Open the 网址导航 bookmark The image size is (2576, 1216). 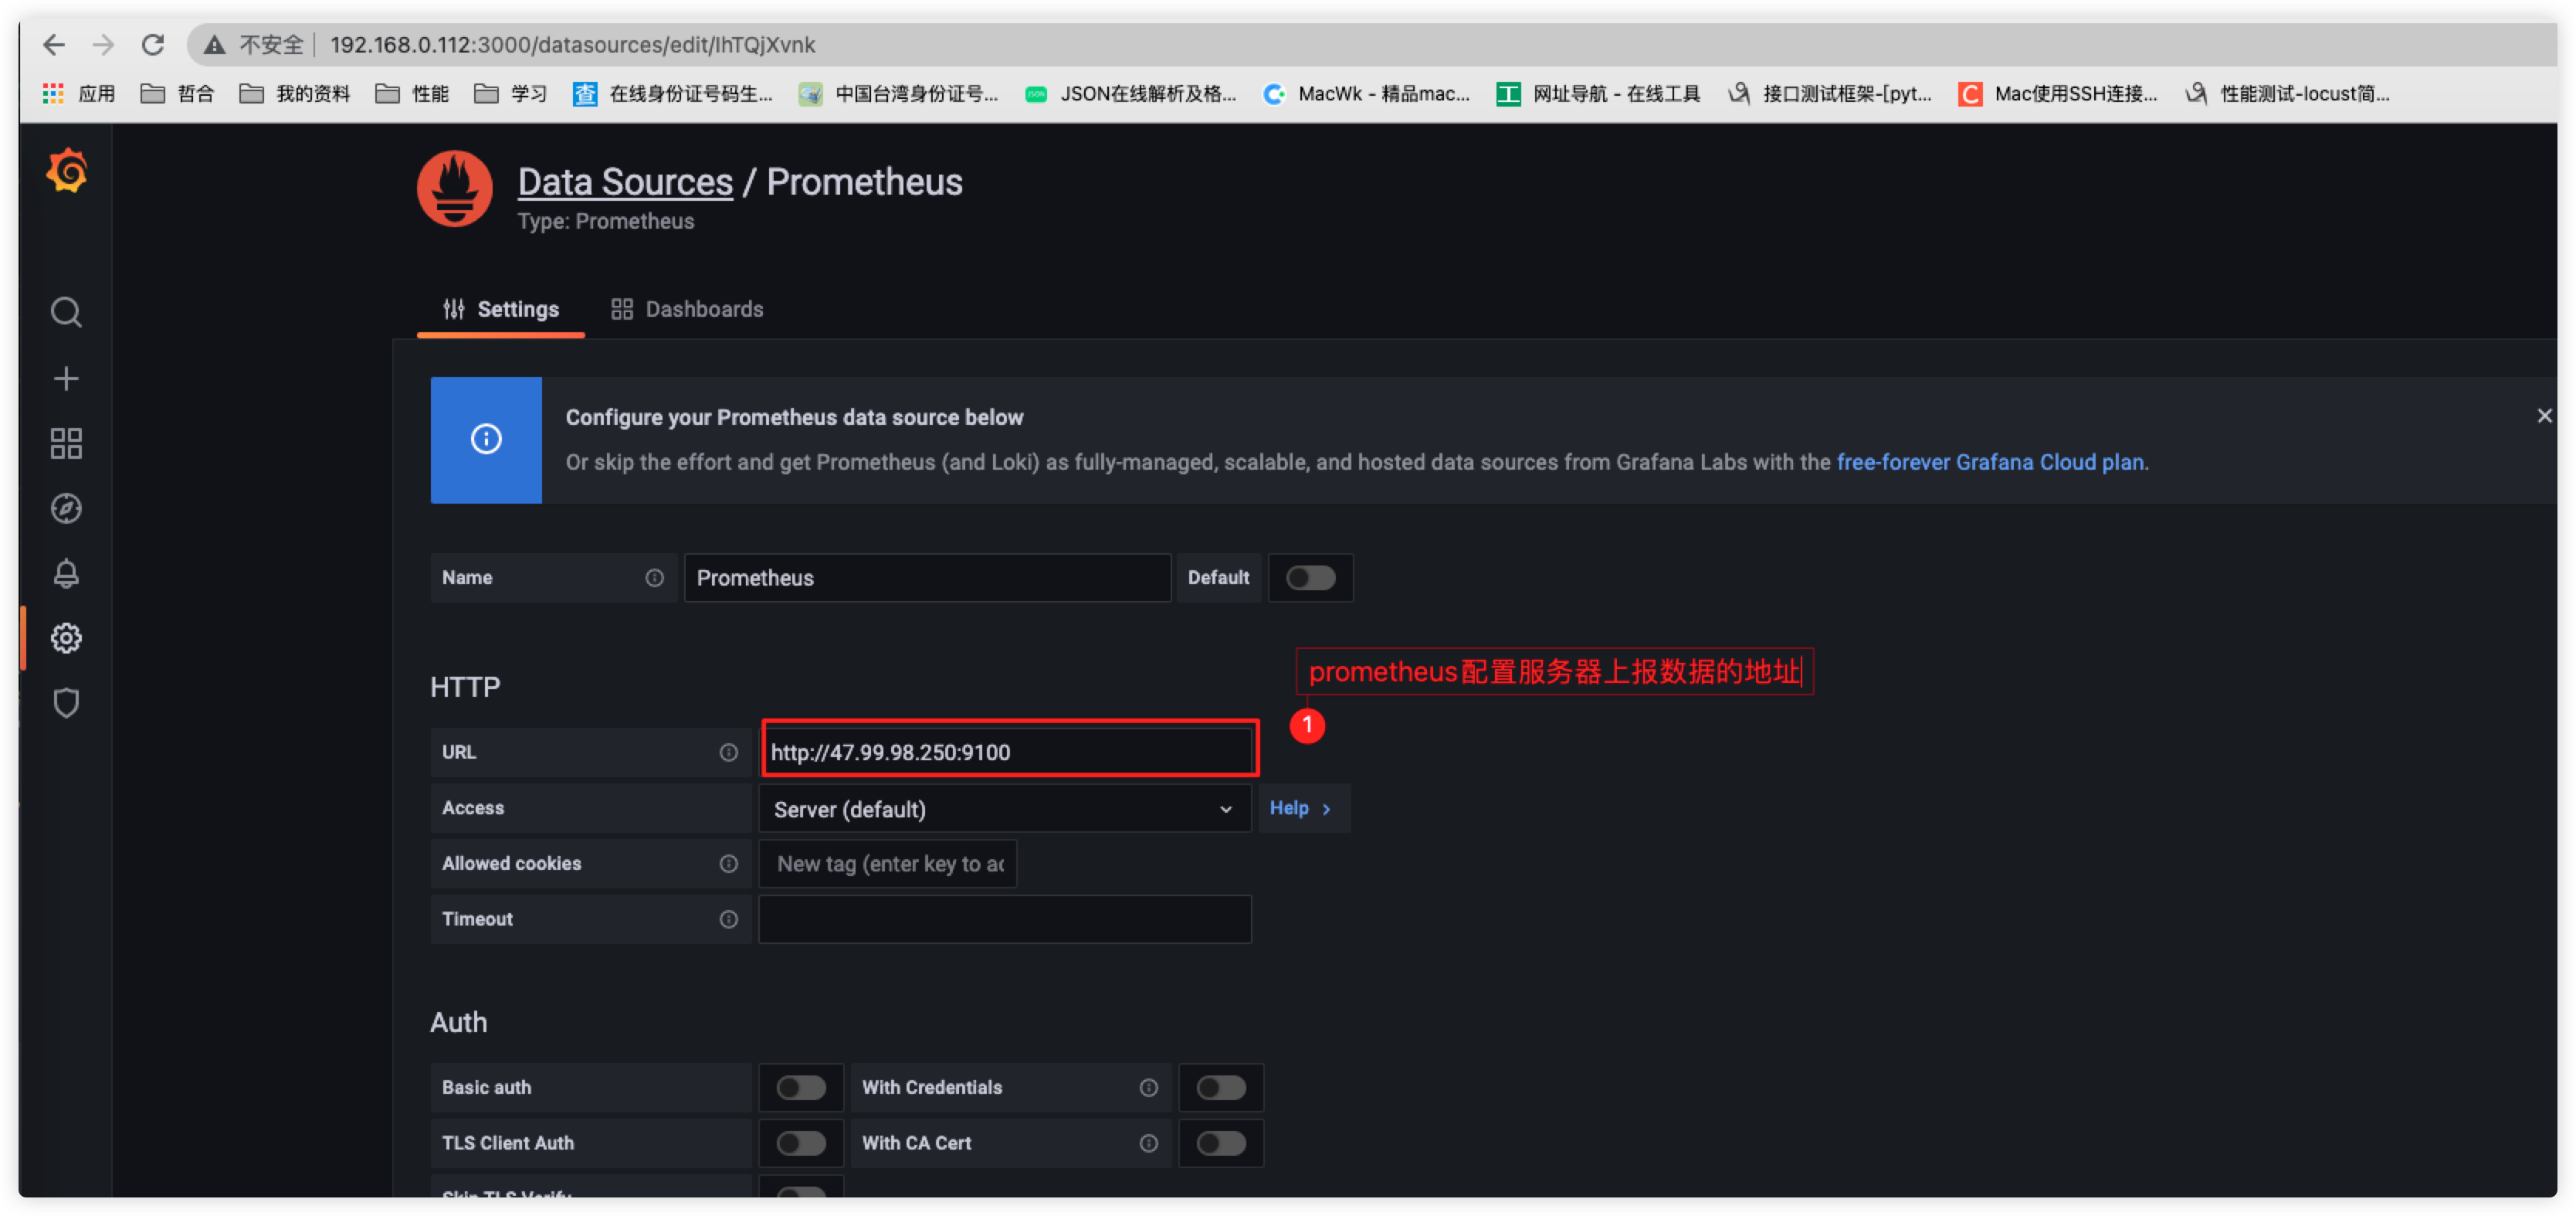click(1599, 94)
